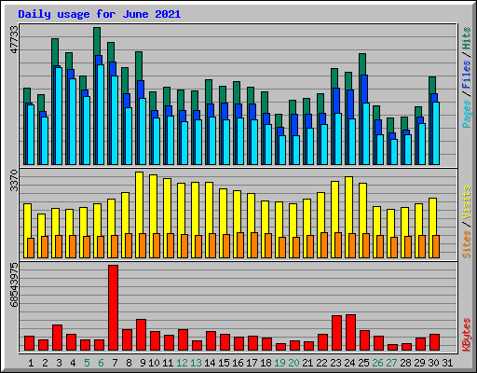This screenshot has width=477, height=373.
Task: Click green weekend day label 20
Action: [293, 363]
